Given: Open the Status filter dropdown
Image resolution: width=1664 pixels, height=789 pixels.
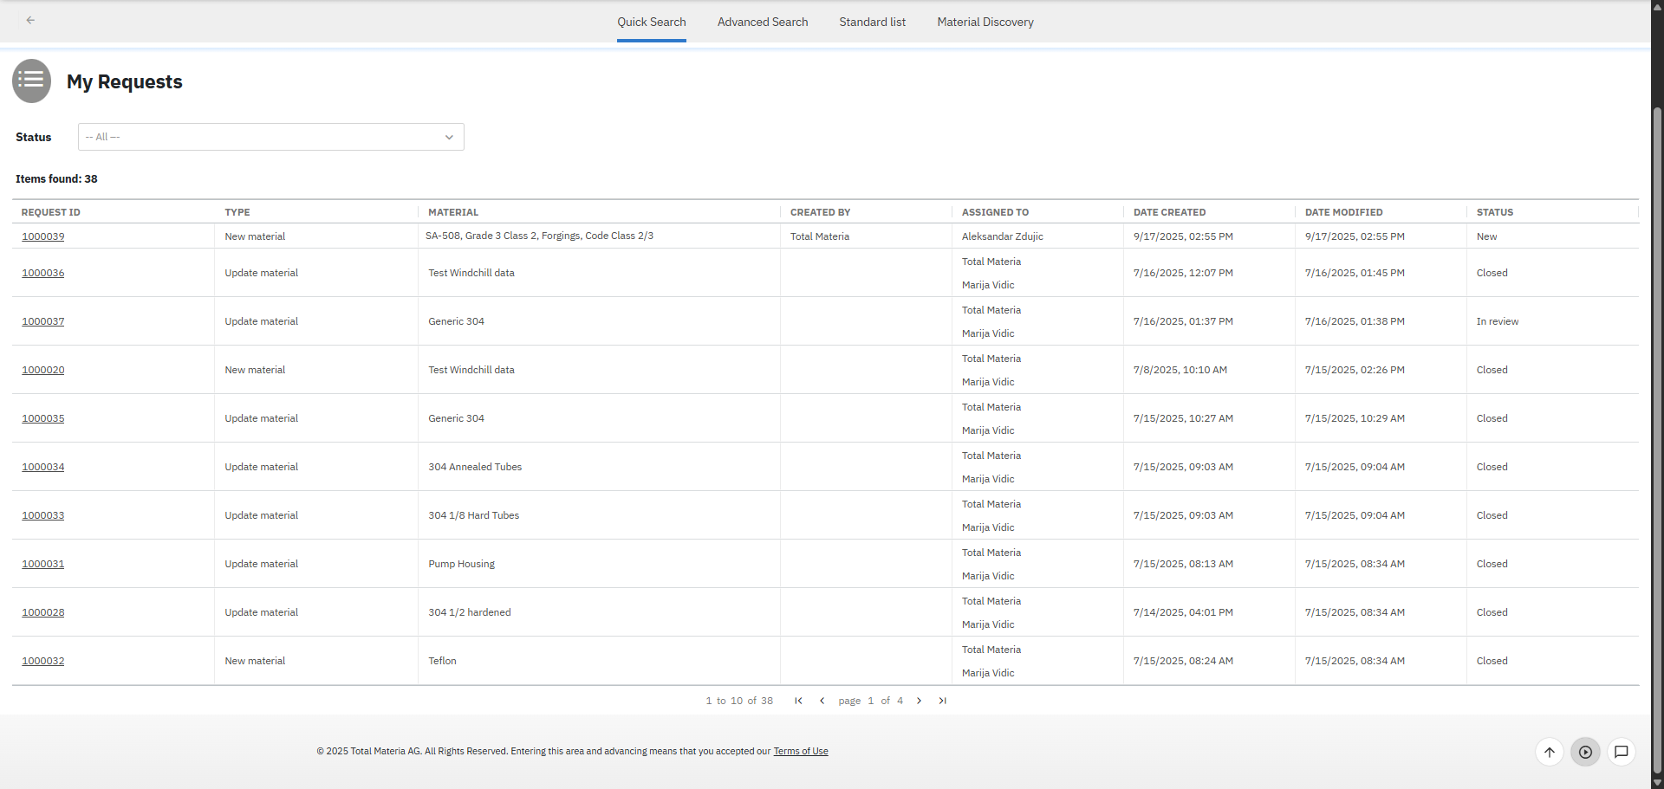Looking at the screenshot, I should coord(270,137).
